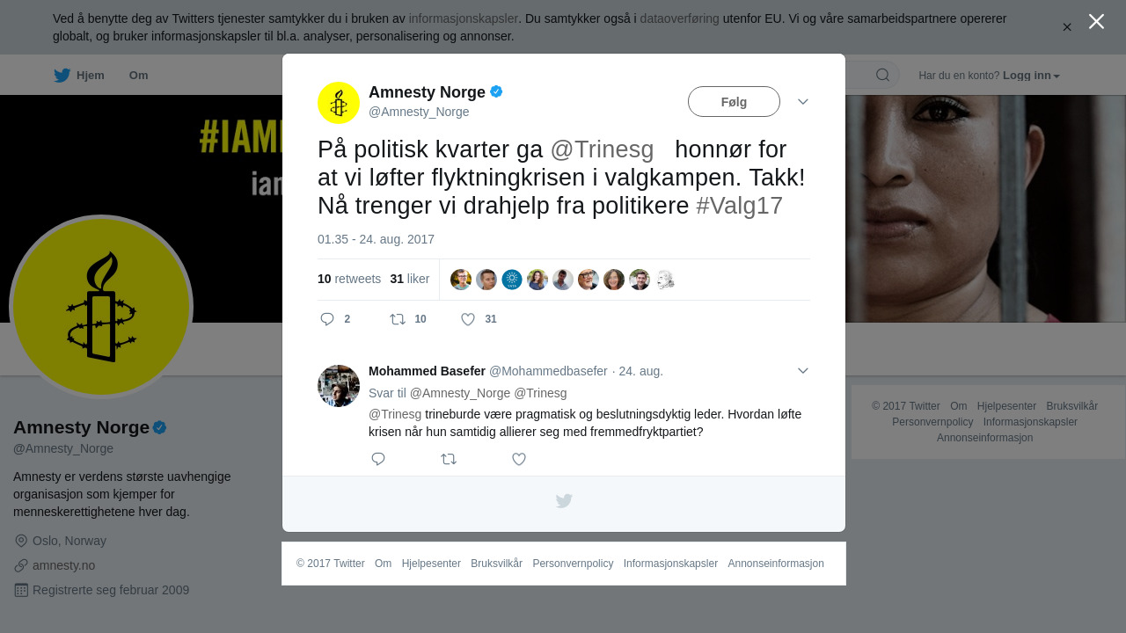This screenshot has height=633, width=1126.
Task: Click the Følg button
Action: [x=734, y=102]
